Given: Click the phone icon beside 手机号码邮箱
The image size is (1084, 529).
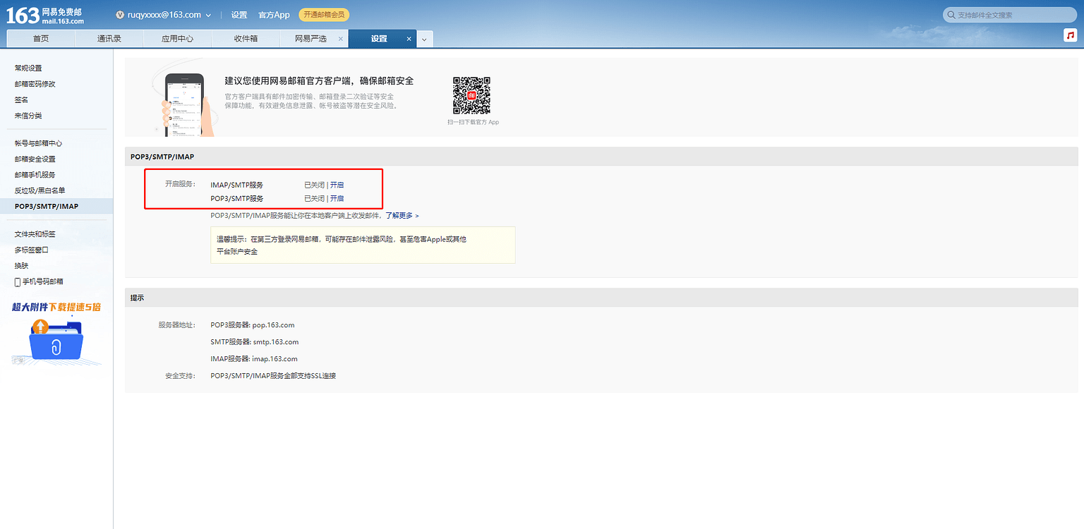Looking at the screenshot, I should tap(18, 281).
